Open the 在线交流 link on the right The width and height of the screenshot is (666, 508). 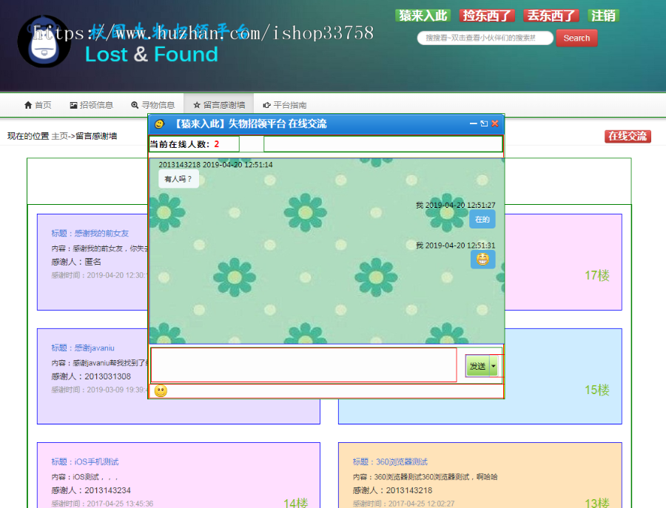coord(628,137)
